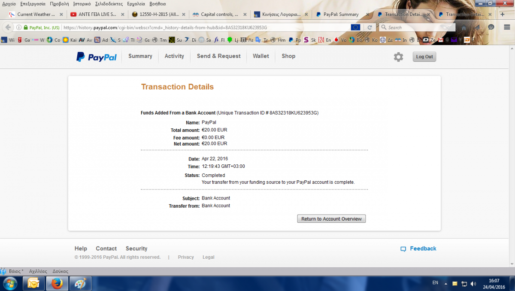515x291 pixels.
Task: Open the Legal footer link
Action: (209, 257)
